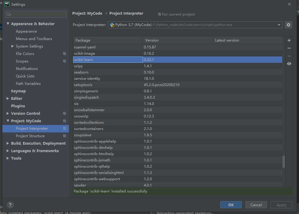Select the sortedcontainers package row
Screen dimensions: 299x214
coord(178,129)
